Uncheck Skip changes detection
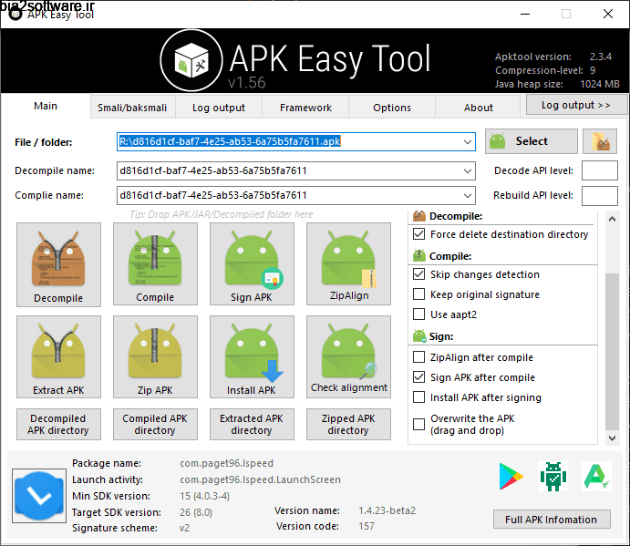Image resolution: width=630 pixels, height=546 pixels. [419, 274]
